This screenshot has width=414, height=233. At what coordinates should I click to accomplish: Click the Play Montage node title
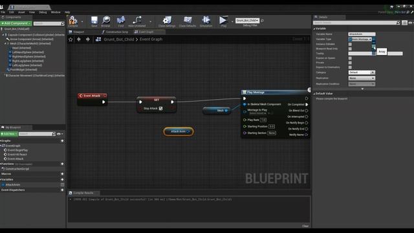coord(256,92)
